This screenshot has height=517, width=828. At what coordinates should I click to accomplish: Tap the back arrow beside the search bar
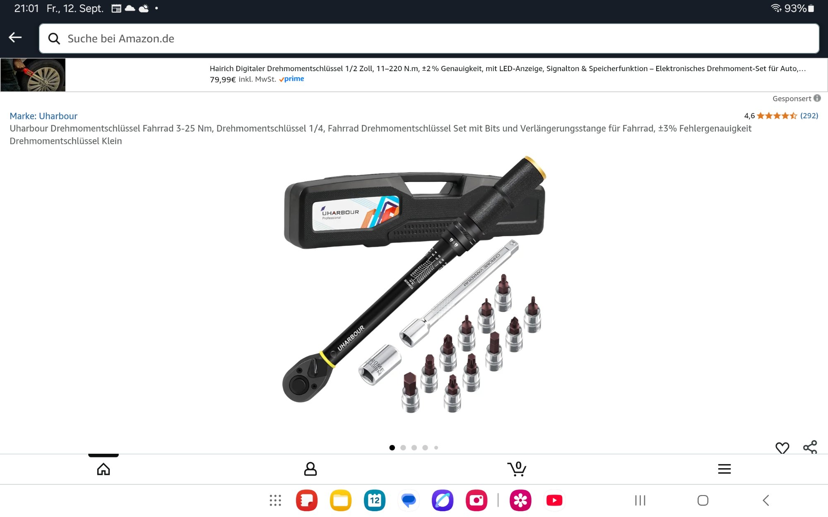click(x=15, y=38)
